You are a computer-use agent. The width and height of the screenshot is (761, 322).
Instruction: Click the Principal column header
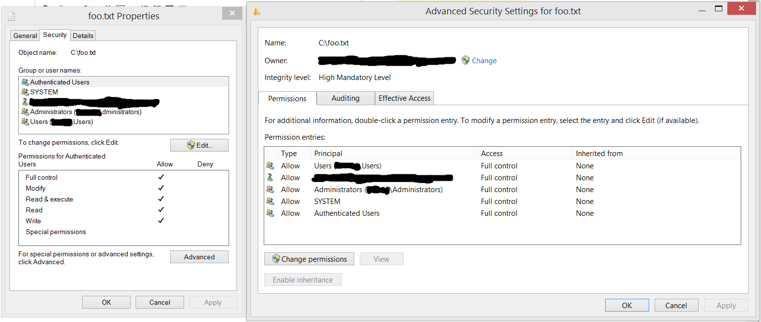click(x=328, y=154)
